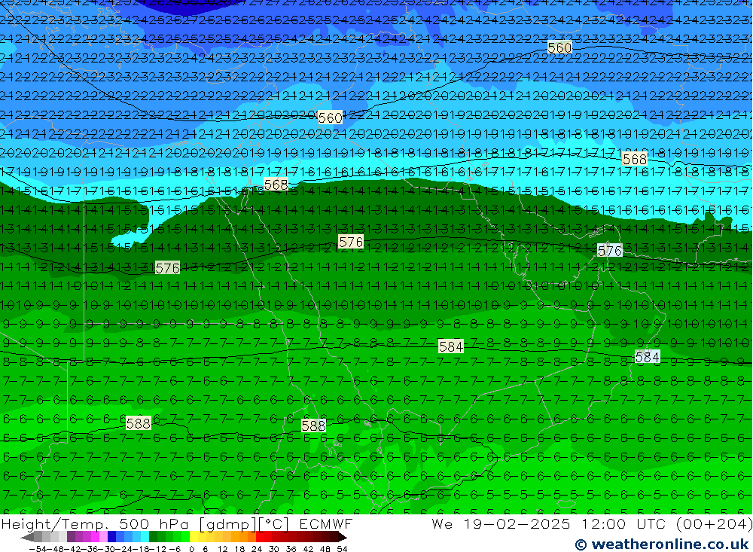Click the rightmost 568 contour label
The width and height of the screenshot is (753, 552).
634,159
